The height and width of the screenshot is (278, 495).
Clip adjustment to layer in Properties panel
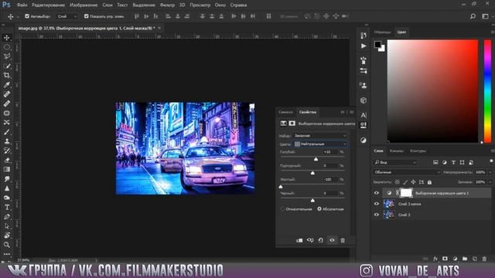tap(299, 240)
